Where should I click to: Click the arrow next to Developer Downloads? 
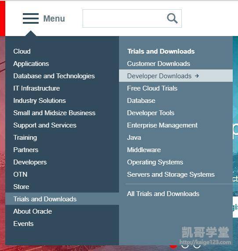click(197, 76)
